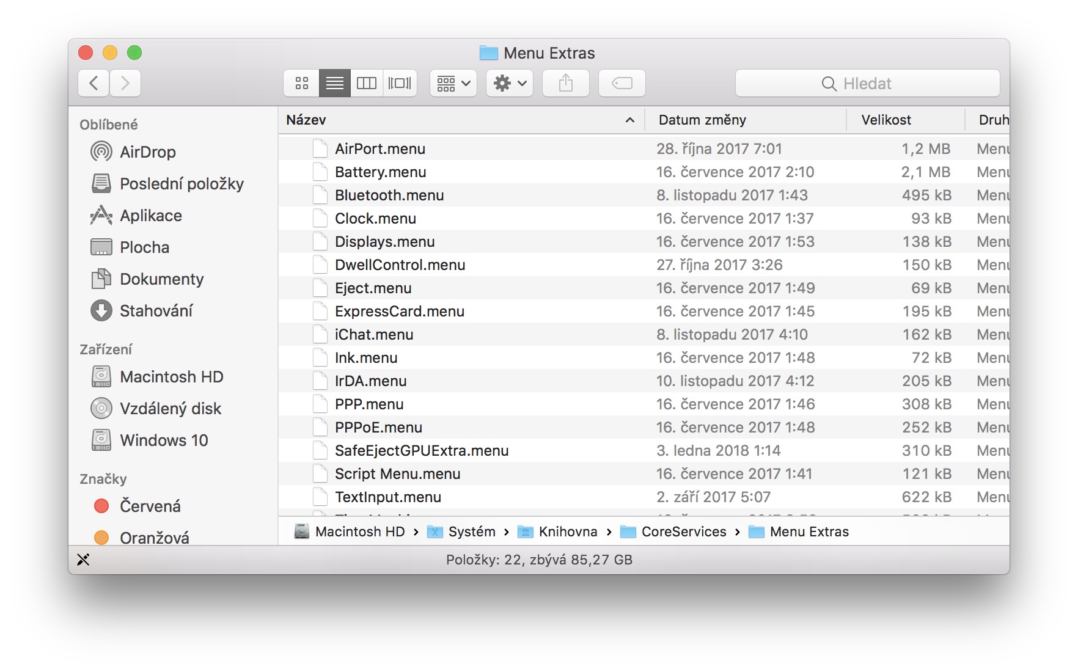Sort by Datum změny column
This screenshot has width=1078, height=672.
[702, 120]
